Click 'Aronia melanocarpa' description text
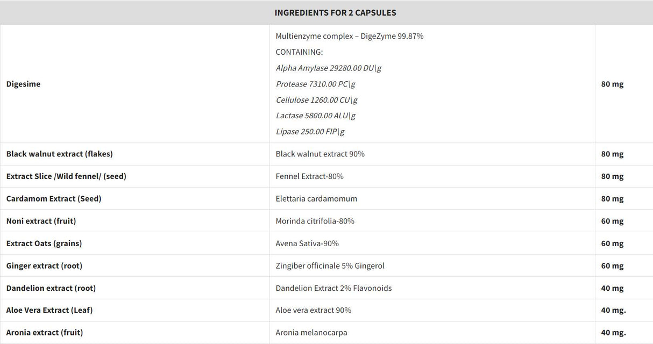Image resolution: width=653 pixels, height=344 pixels. pos(311,333)
